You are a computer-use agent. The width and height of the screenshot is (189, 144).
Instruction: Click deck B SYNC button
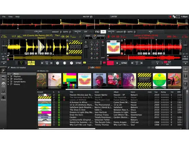tap(124, 63)
